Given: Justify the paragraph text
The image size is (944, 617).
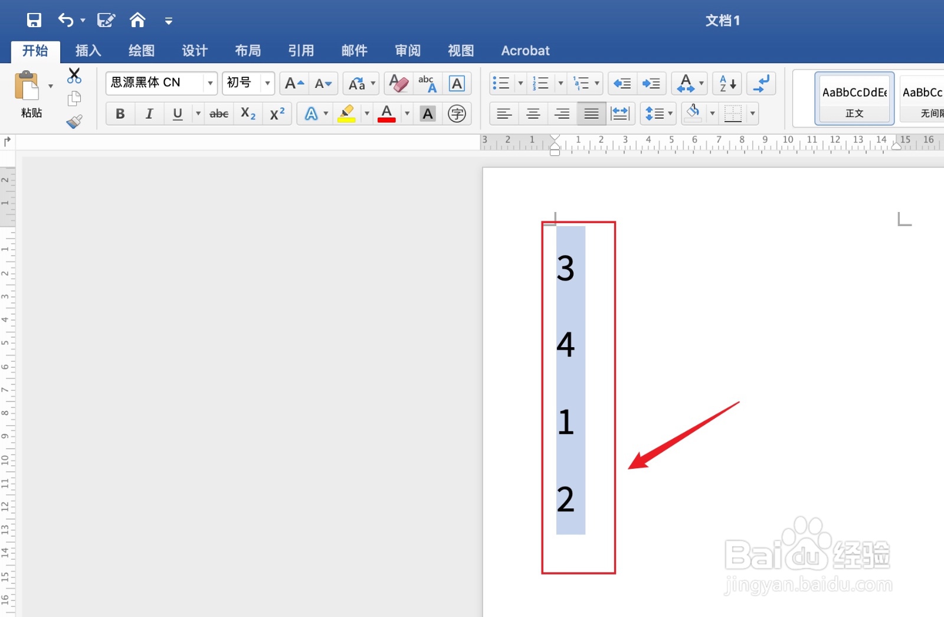Looking at the screenshot, I should point(591,113).
